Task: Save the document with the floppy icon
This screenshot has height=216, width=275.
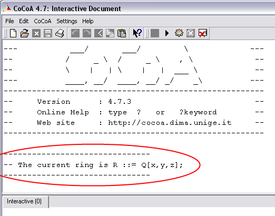Action: tap(48, 33)
